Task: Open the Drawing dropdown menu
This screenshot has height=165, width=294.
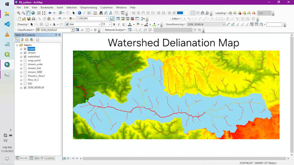Action: pyautogui.click(x=23, y=24)
